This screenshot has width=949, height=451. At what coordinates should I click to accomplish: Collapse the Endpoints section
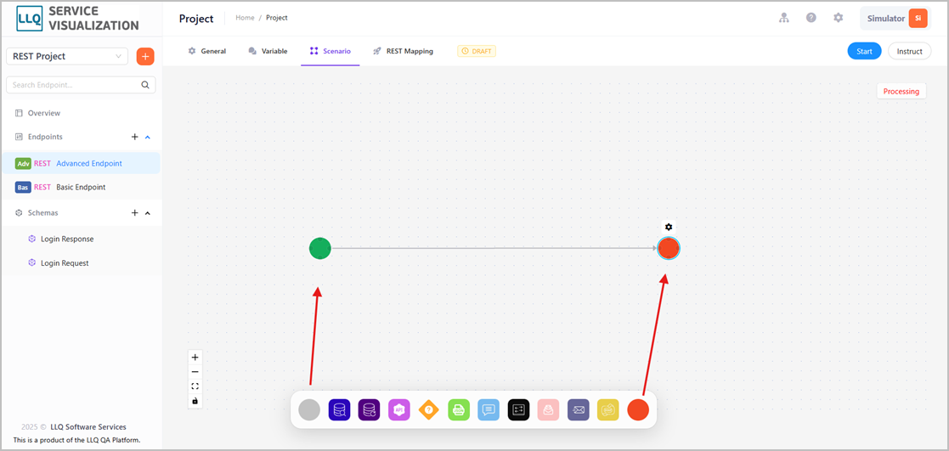[148, 137]
